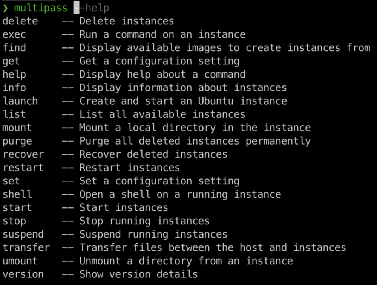Select the 'restart' completion option
This screenshot has width=377, height=285.
pyautogui.click(x=23, y=168)
